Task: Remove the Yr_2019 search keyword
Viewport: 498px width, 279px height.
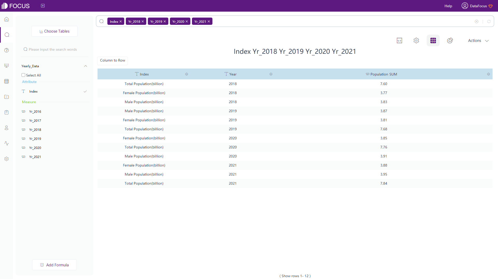Action: pyautogui.click(x=165, y=21)
